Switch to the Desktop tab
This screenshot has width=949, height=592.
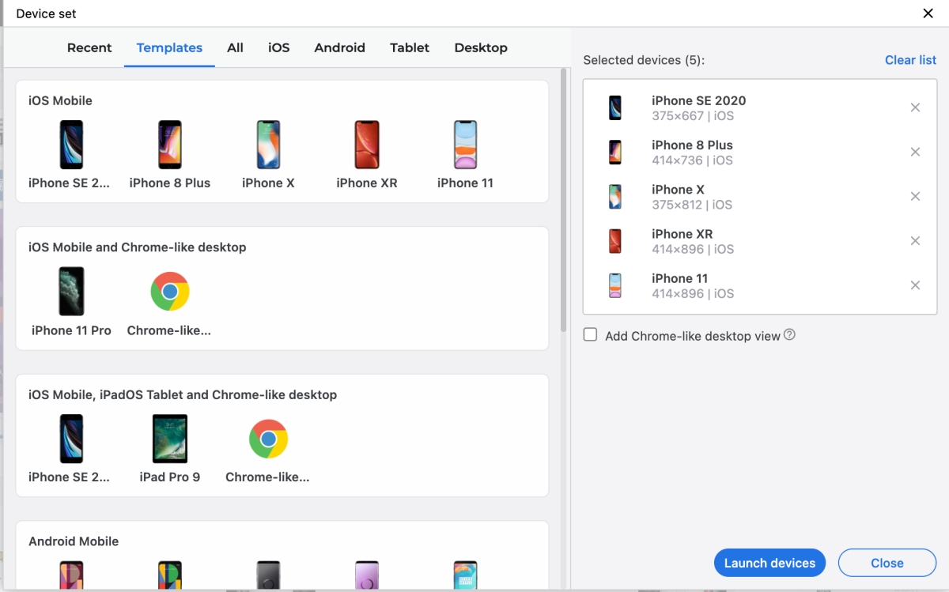click(x=481, y=47)
